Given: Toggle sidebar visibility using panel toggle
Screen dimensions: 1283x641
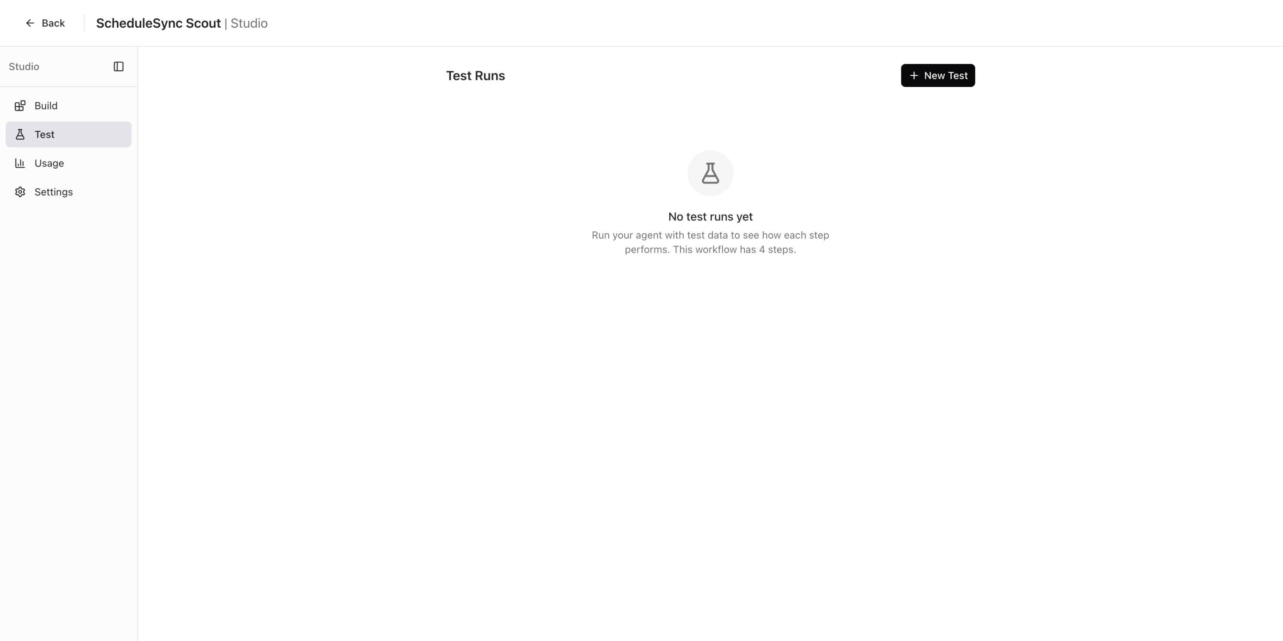Looking at the screenshot, I should [119, 66].
